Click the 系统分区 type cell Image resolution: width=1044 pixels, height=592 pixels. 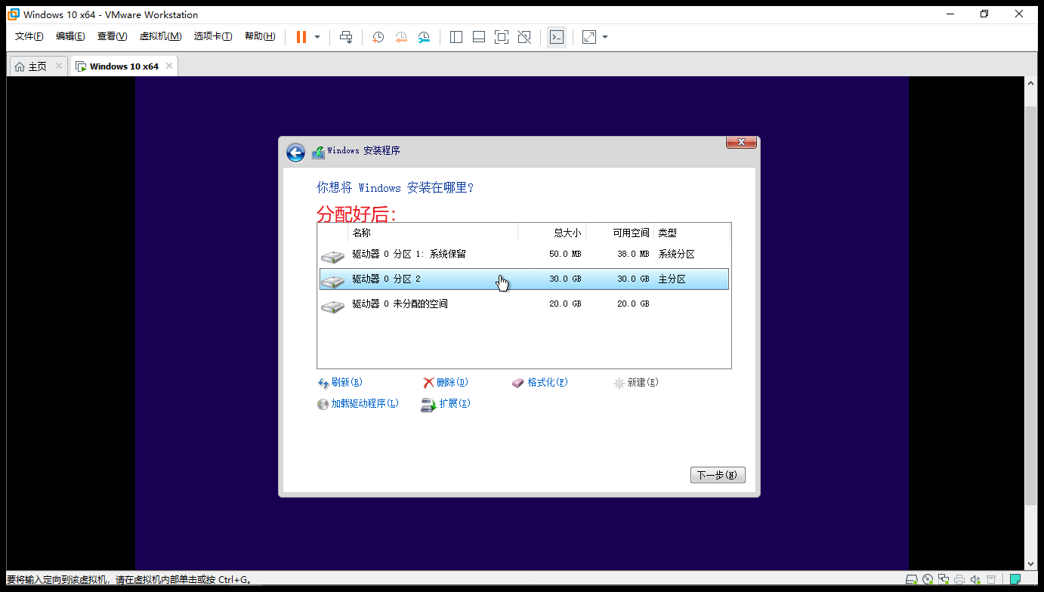676,254
